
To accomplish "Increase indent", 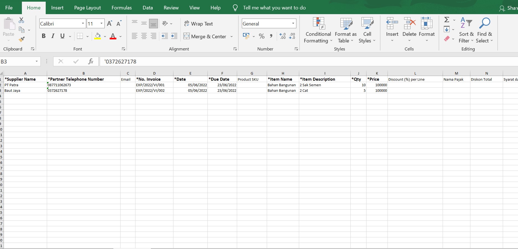I will pos(174,36).
